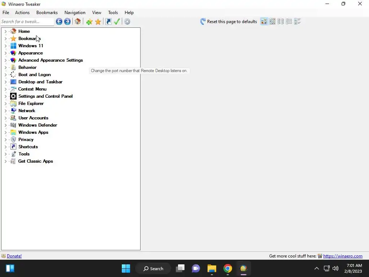The image size is (369, 277).
Task: Expand the Windows Apps tree node
Action: coord(5,132)
